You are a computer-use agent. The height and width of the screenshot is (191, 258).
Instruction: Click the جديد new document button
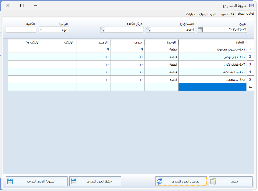[231, 181]
